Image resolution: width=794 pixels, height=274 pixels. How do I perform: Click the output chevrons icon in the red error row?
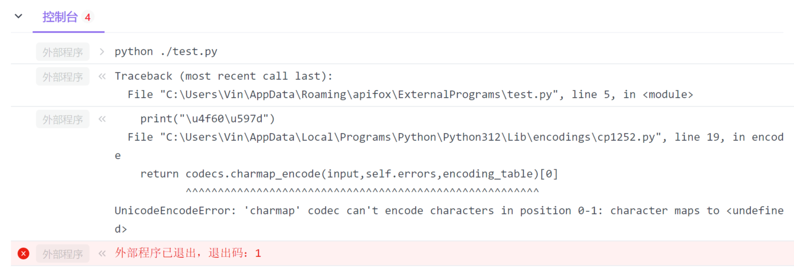pyautogui.click(x=102, y=253)
